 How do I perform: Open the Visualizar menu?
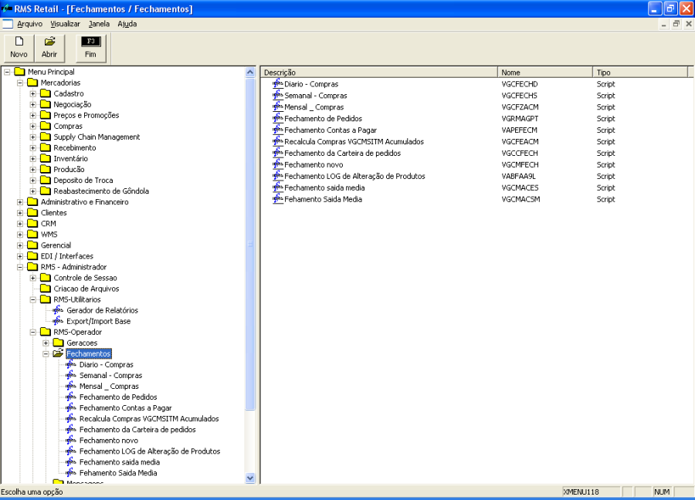[x=65, y=24]
